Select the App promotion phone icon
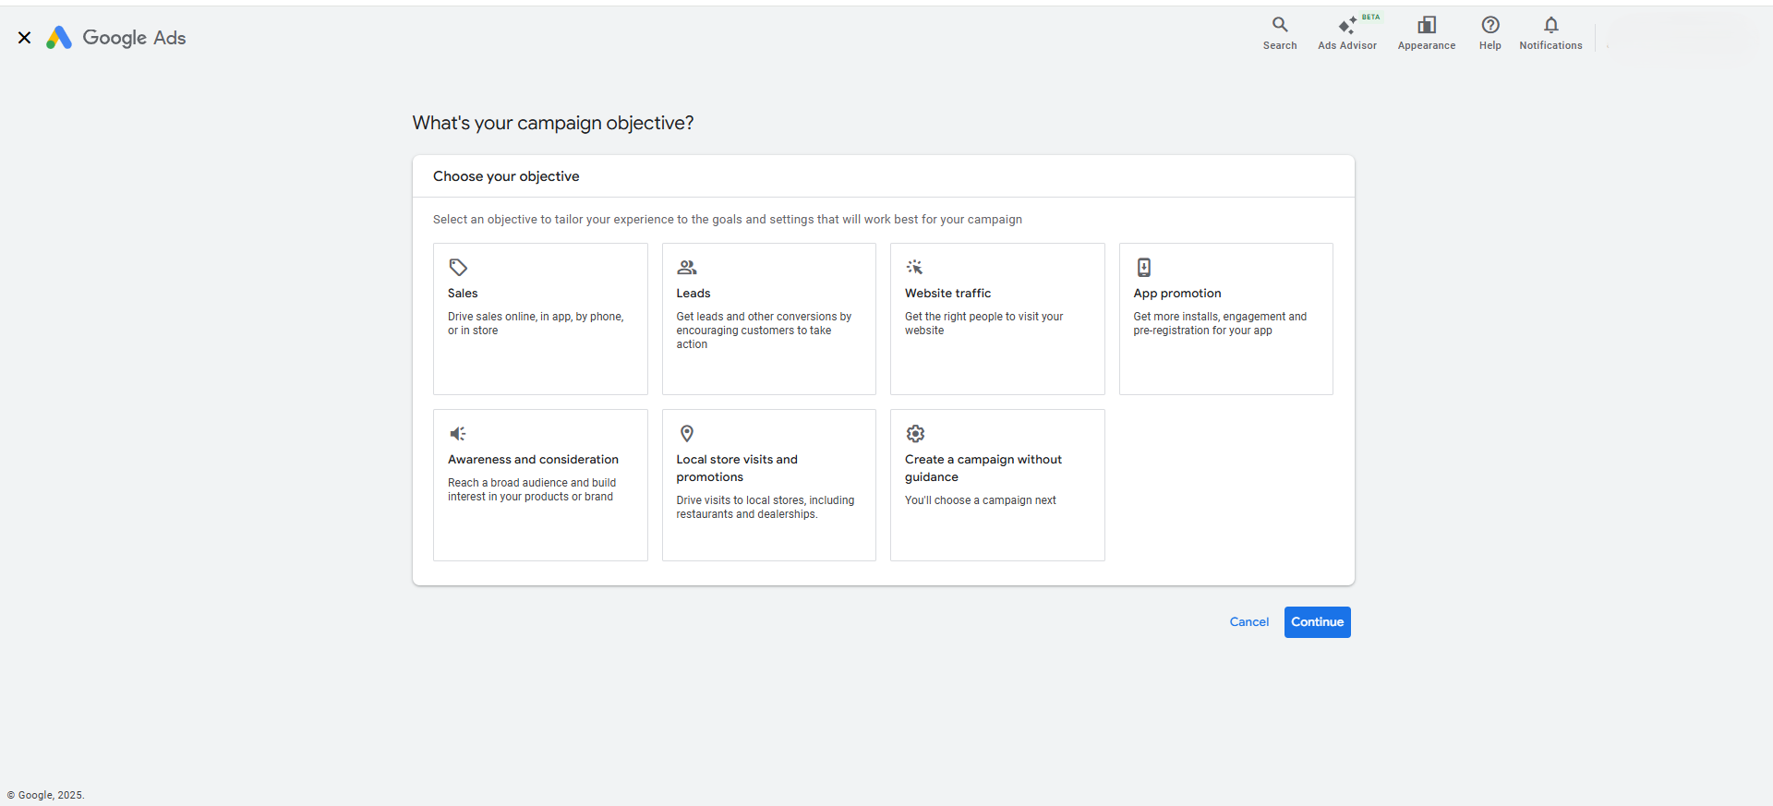The image size is (1773, 806). (1144, 268)
